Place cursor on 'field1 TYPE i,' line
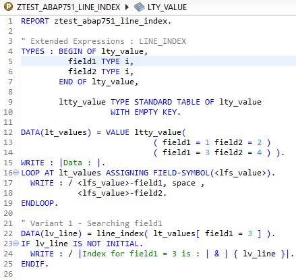The width and height of the screenshot is (296, 280). pos(101,61)
